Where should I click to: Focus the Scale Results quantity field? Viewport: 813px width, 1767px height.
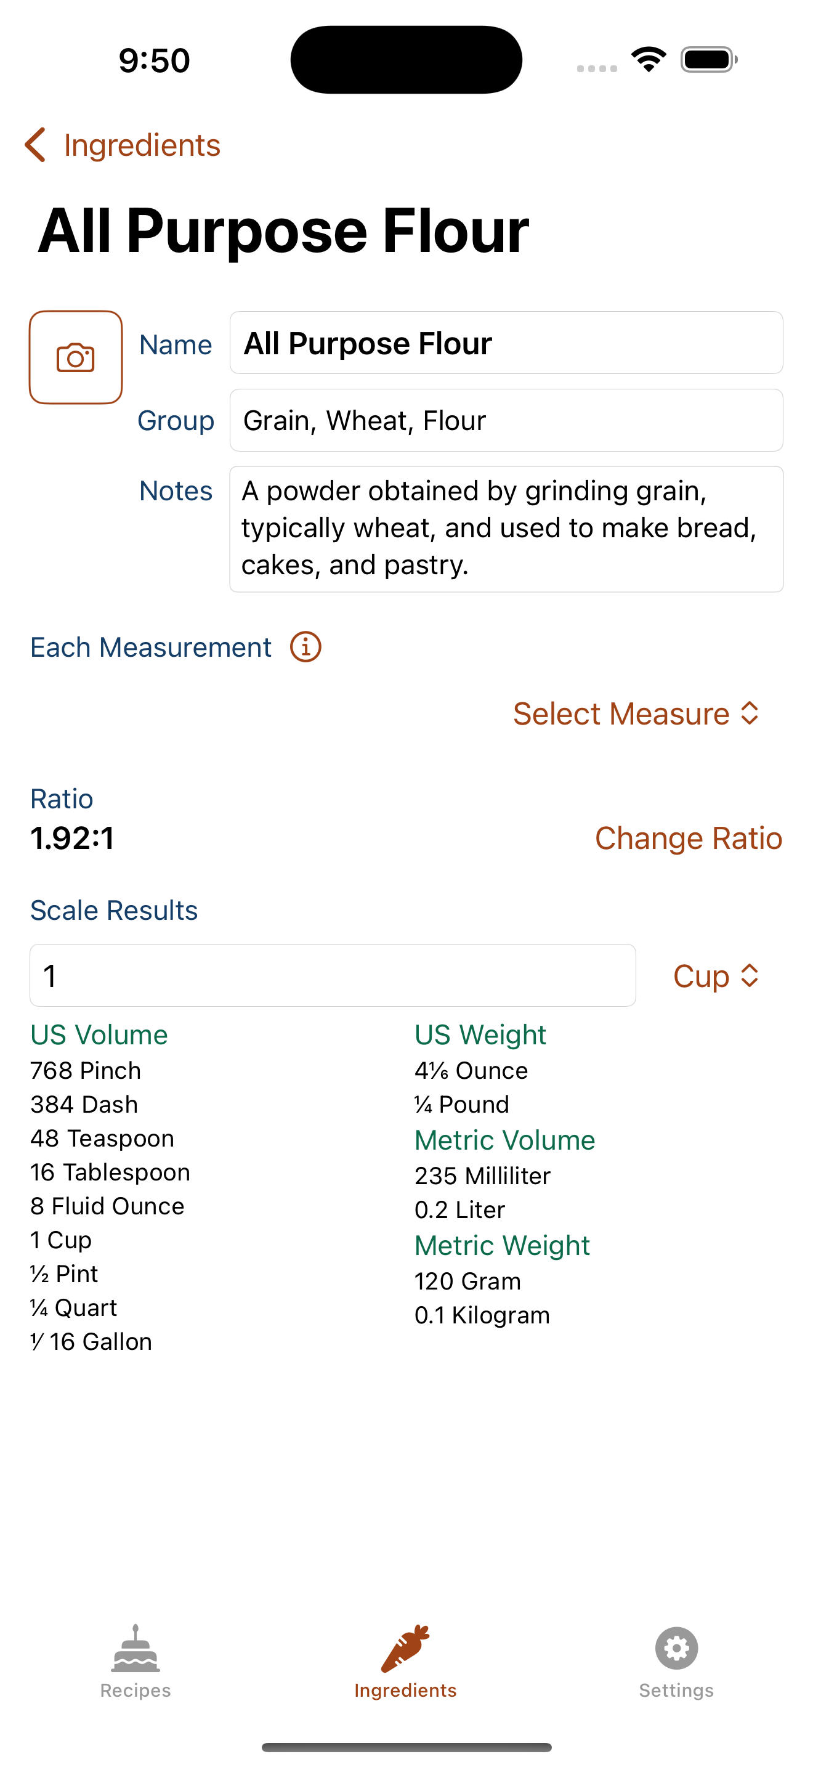333,975
